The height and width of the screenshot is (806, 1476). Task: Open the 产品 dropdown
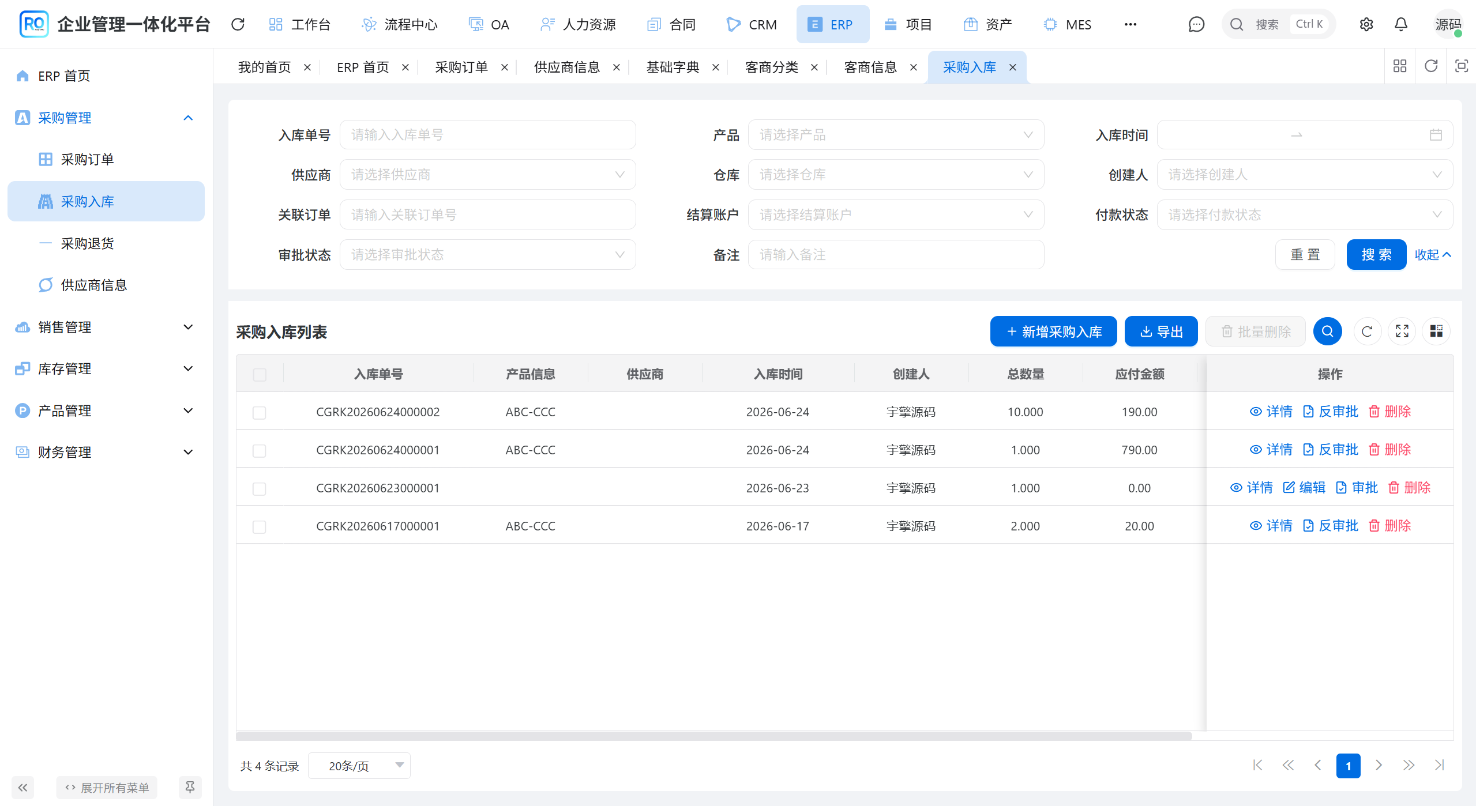tap(896, 135)
